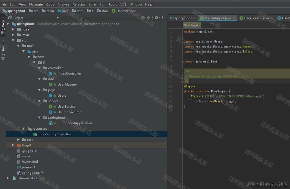Image resolution: width=290 pixels, height=189 pixels.
Task: Open the Project view mode dropdown
Action: tap(58, 18)
